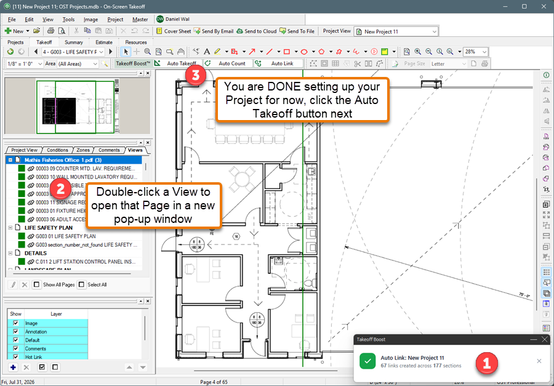Click the Auto Count button
This screenshot has width=554, height=386.
point(228,63)
